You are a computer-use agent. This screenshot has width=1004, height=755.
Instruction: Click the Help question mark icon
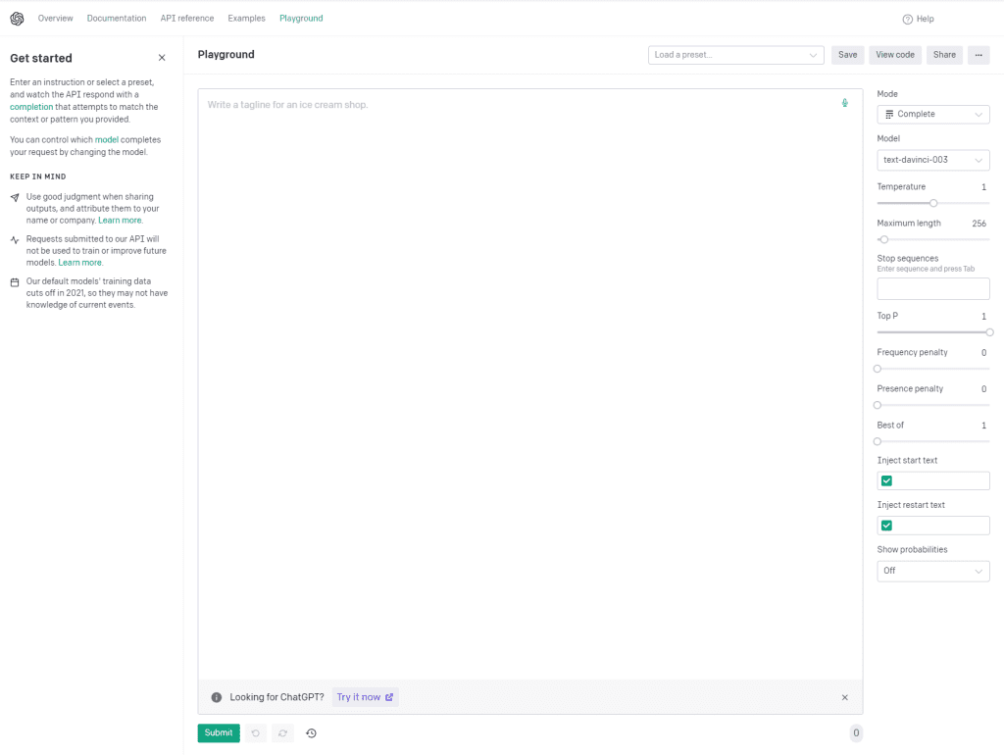tap(907, 19)
